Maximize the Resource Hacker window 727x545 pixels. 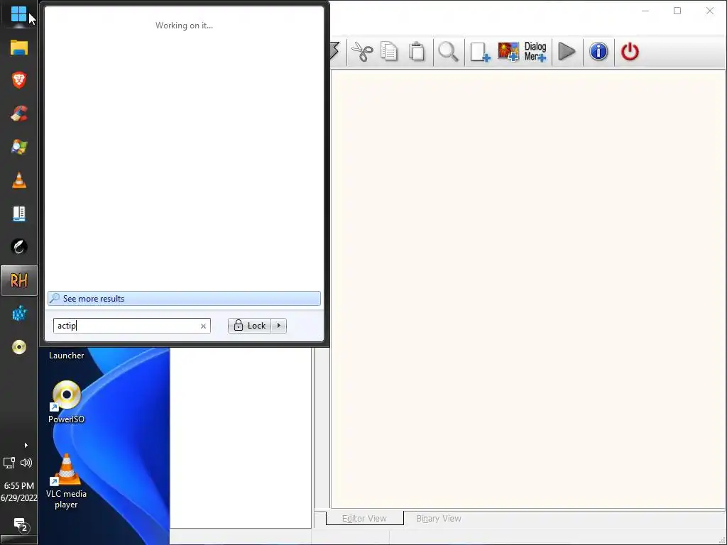point(677,11)
